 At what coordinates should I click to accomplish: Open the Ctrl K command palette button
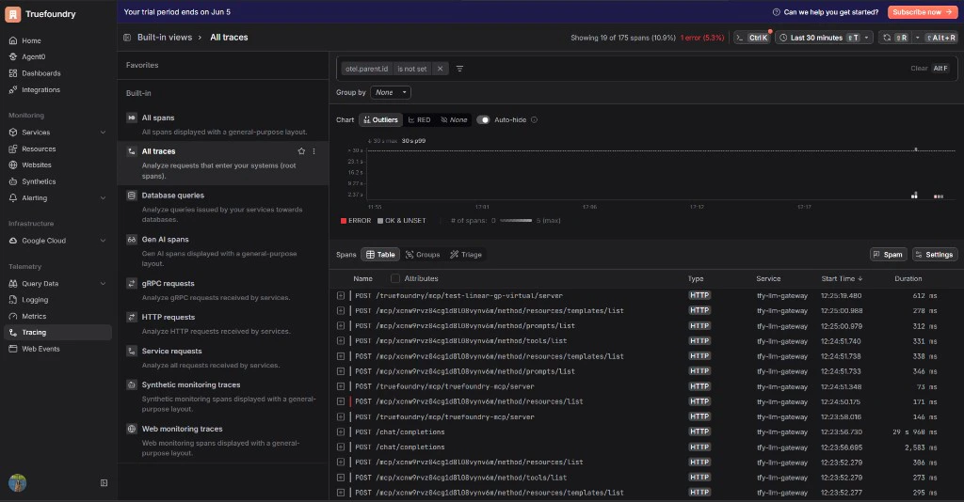pos(752,38)
